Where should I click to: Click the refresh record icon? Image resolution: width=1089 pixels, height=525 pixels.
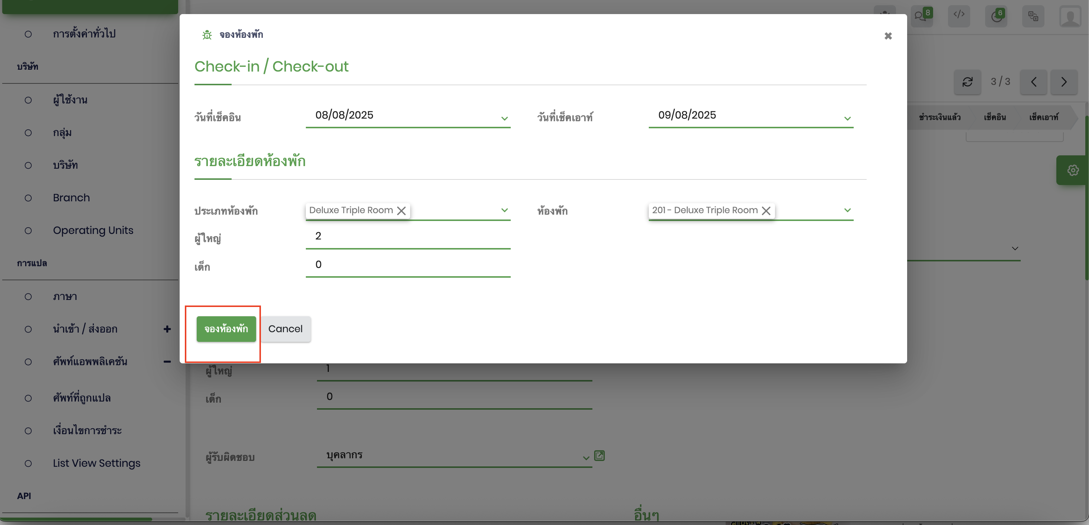(x=967, y=82)
